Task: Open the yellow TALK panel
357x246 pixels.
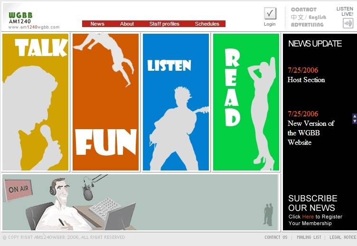Action: click(36, 102)
